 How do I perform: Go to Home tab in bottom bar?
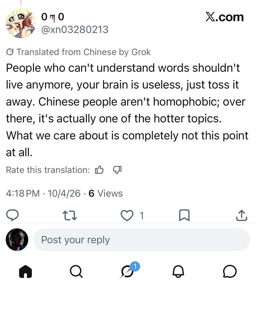pos(25,272)
